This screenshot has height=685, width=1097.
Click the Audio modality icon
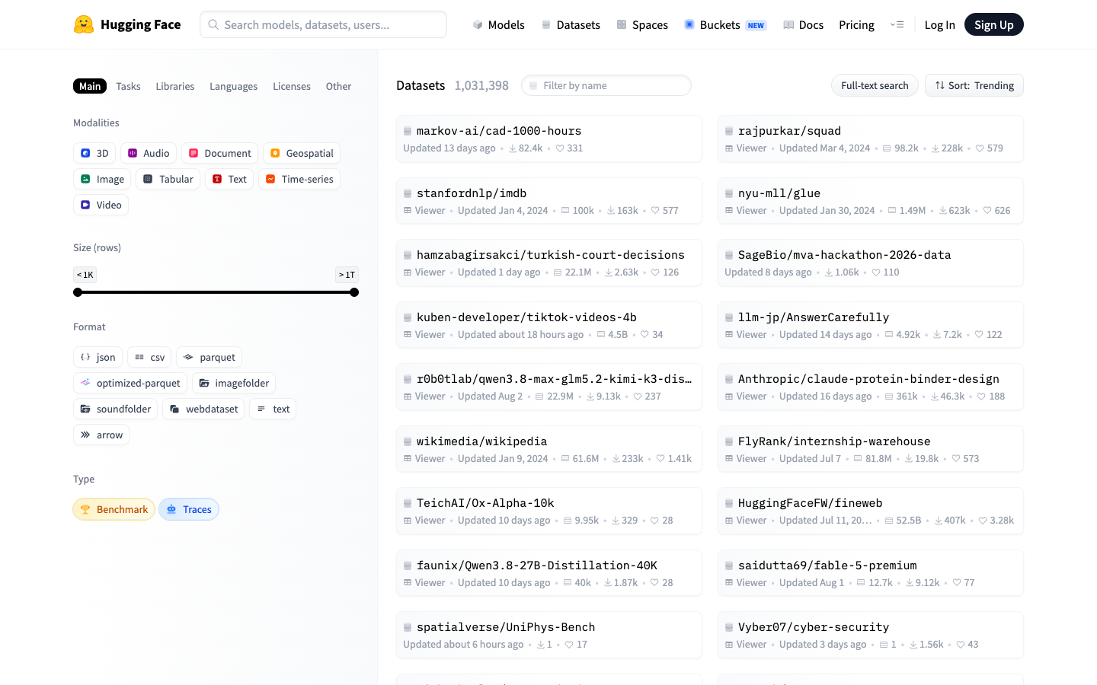[x=133, y=153]
